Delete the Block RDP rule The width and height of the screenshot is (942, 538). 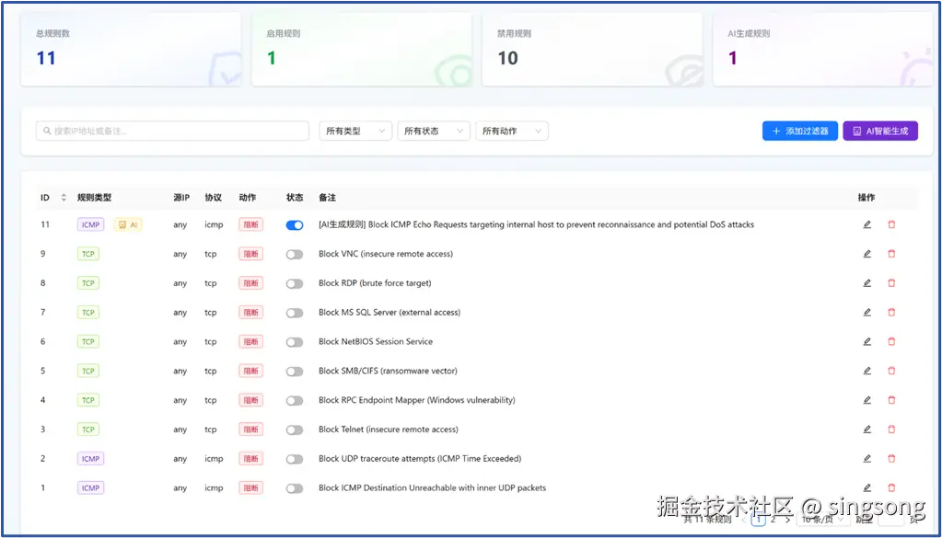tap(891, 283)
